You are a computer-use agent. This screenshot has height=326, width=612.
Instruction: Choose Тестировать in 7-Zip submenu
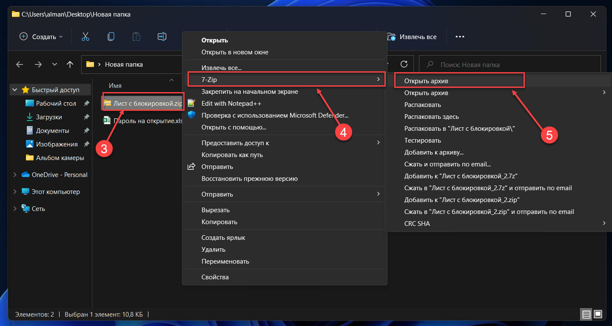(x=498, y=140)
